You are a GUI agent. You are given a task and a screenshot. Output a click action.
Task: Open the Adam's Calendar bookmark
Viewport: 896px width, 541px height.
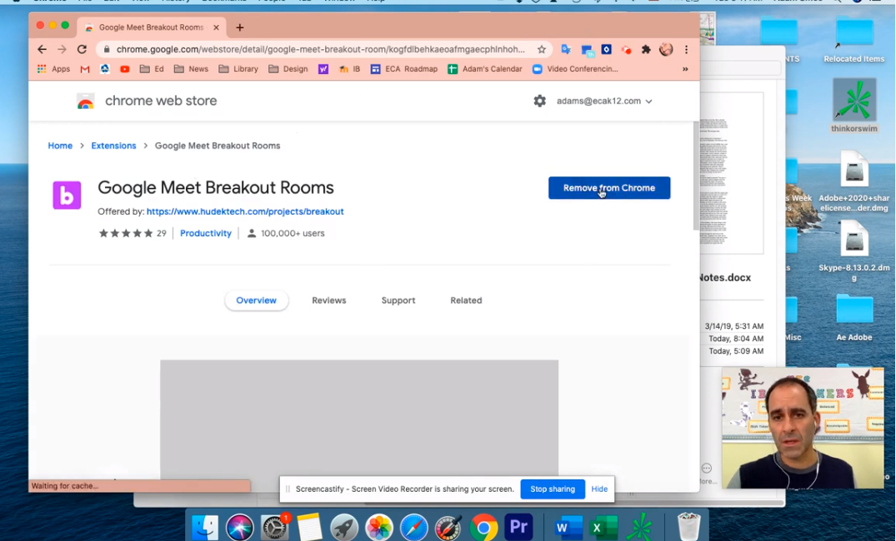pyautogui.click(x=484, y=69)
